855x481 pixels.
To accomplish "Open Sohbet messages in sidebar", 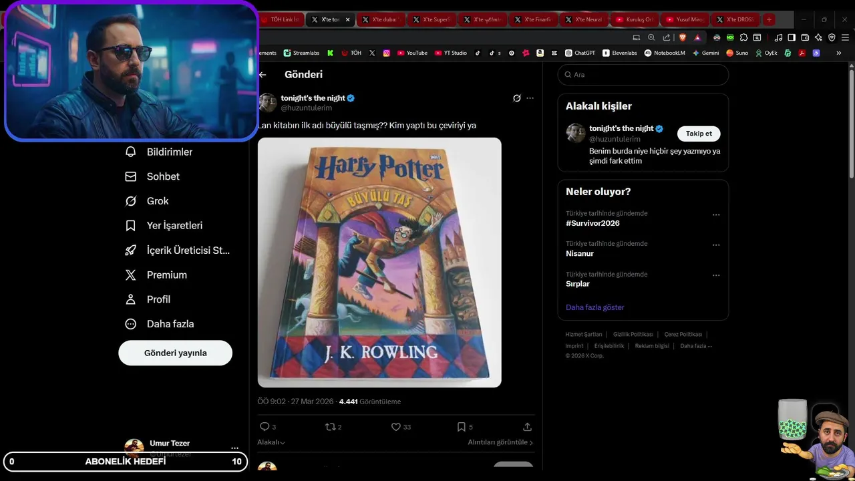I will (152, 176).
